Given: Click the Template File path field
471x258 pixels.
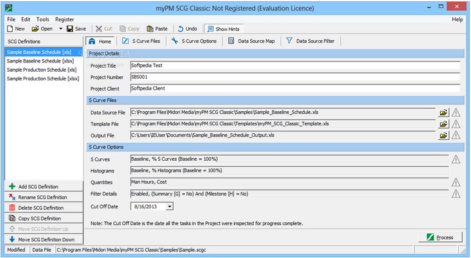Looking at the screenshot, I should 283,124.
